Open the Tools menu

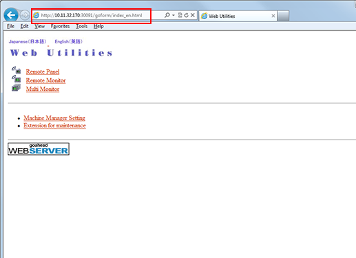81,26
